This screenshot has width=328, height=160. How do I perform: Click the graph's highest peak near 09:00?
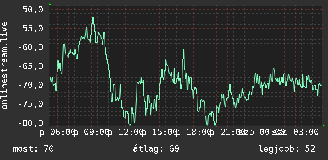(x=93, y=18)
